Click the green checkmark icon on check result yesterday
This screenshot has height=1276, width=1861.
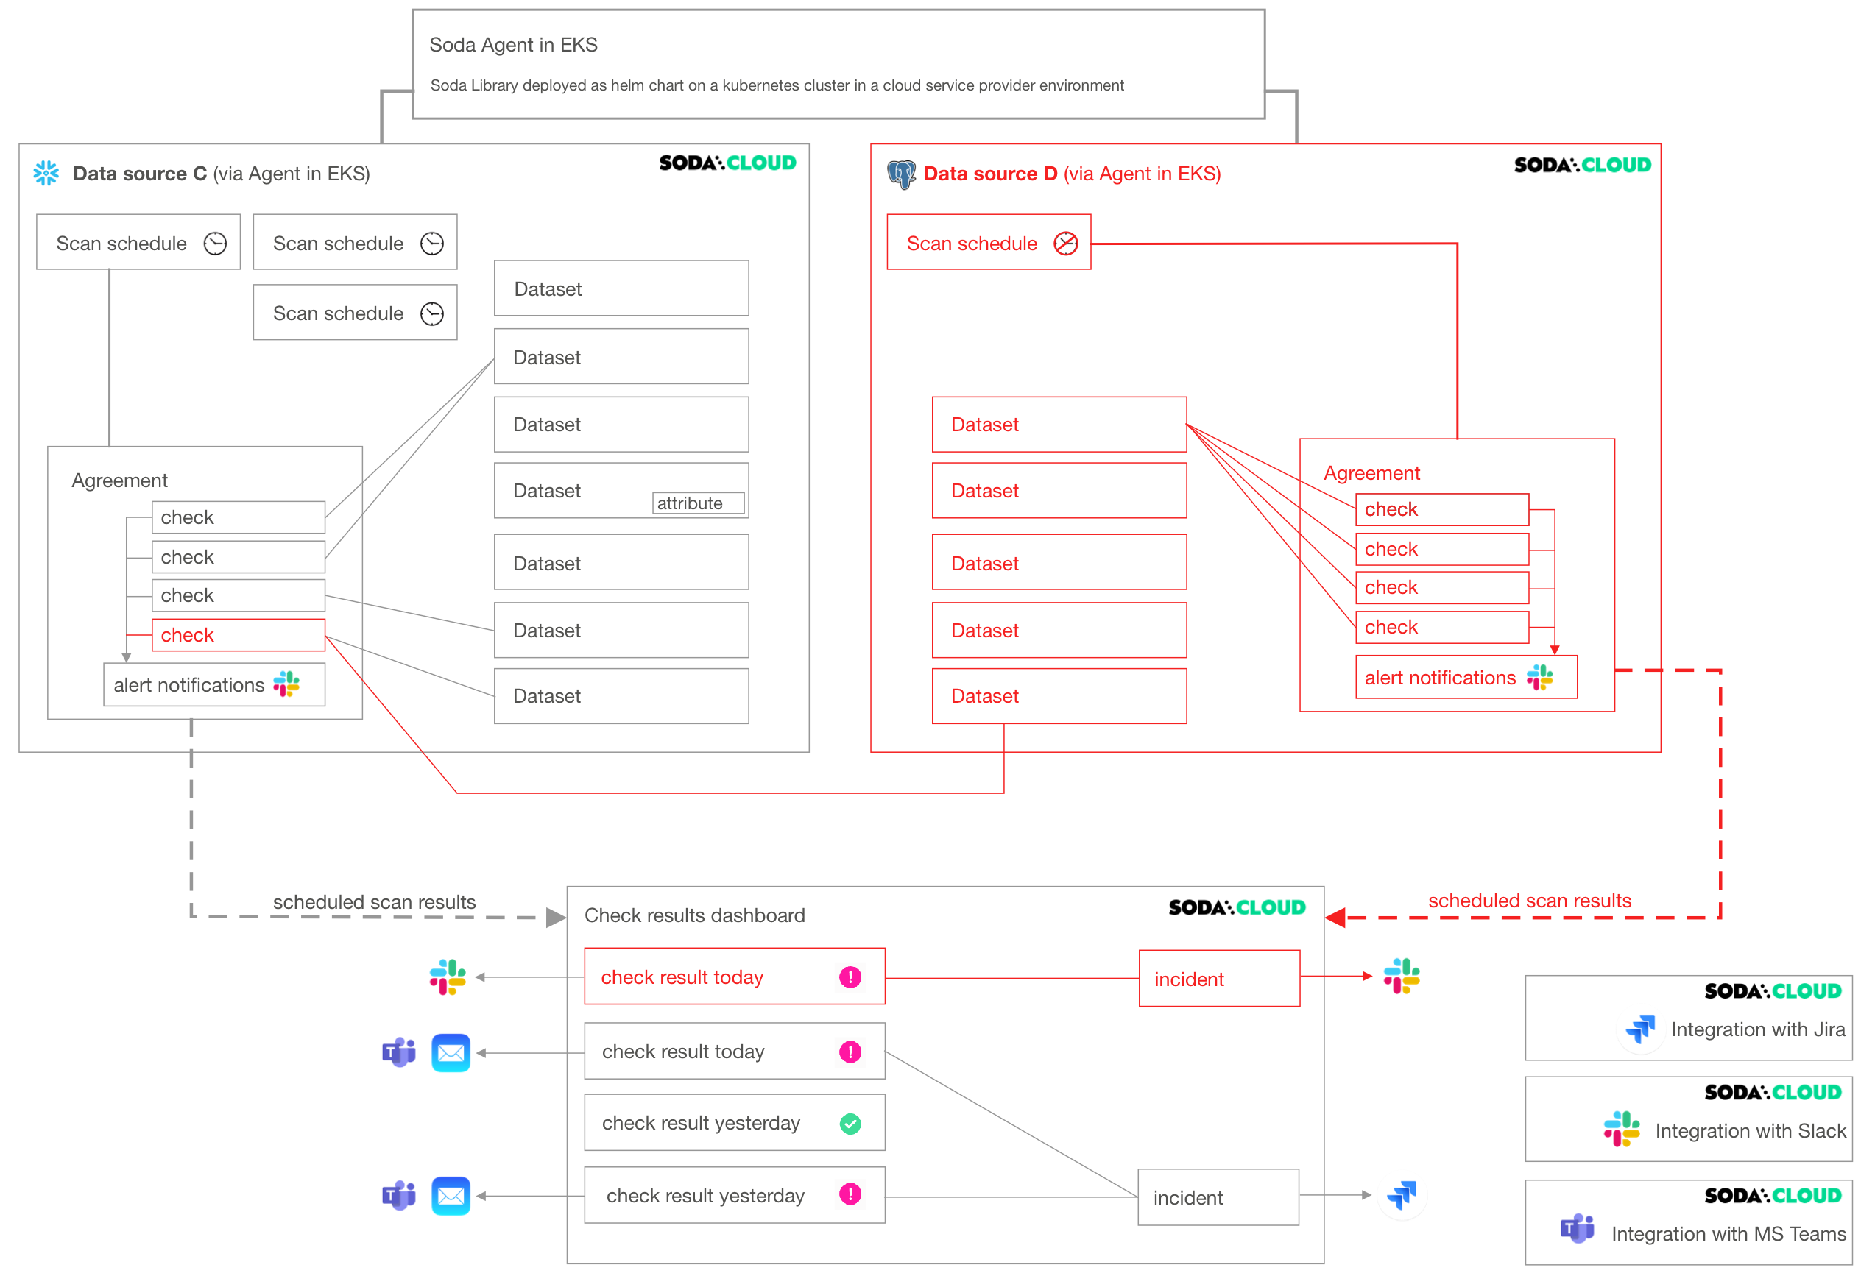click(x=850, y=1124)
